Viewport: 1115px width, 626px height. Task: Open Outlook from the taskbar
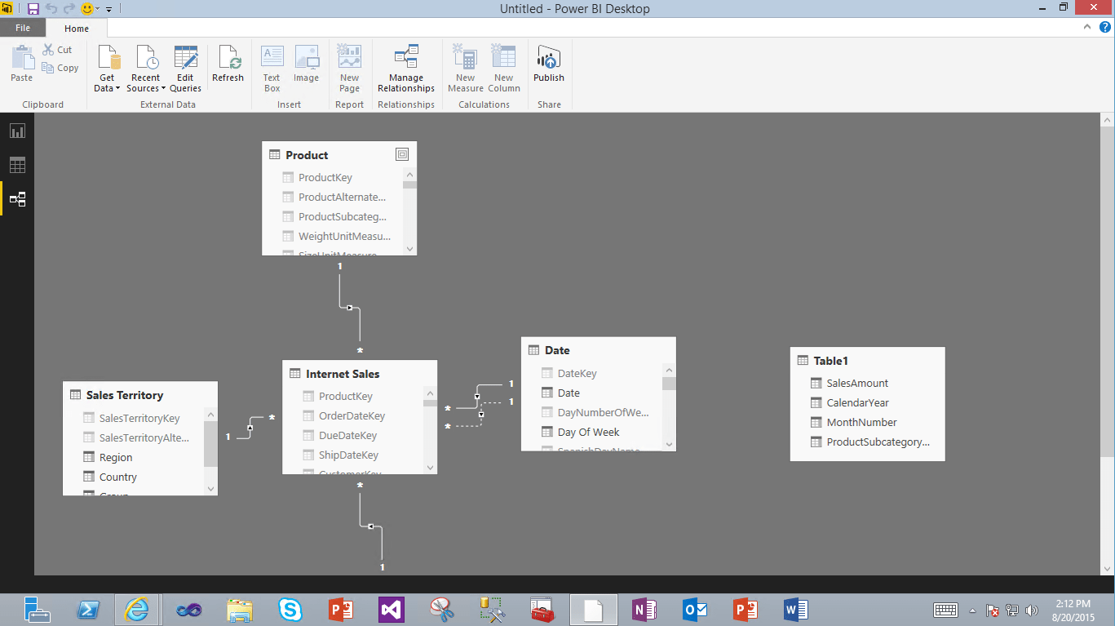coord(694,609)
